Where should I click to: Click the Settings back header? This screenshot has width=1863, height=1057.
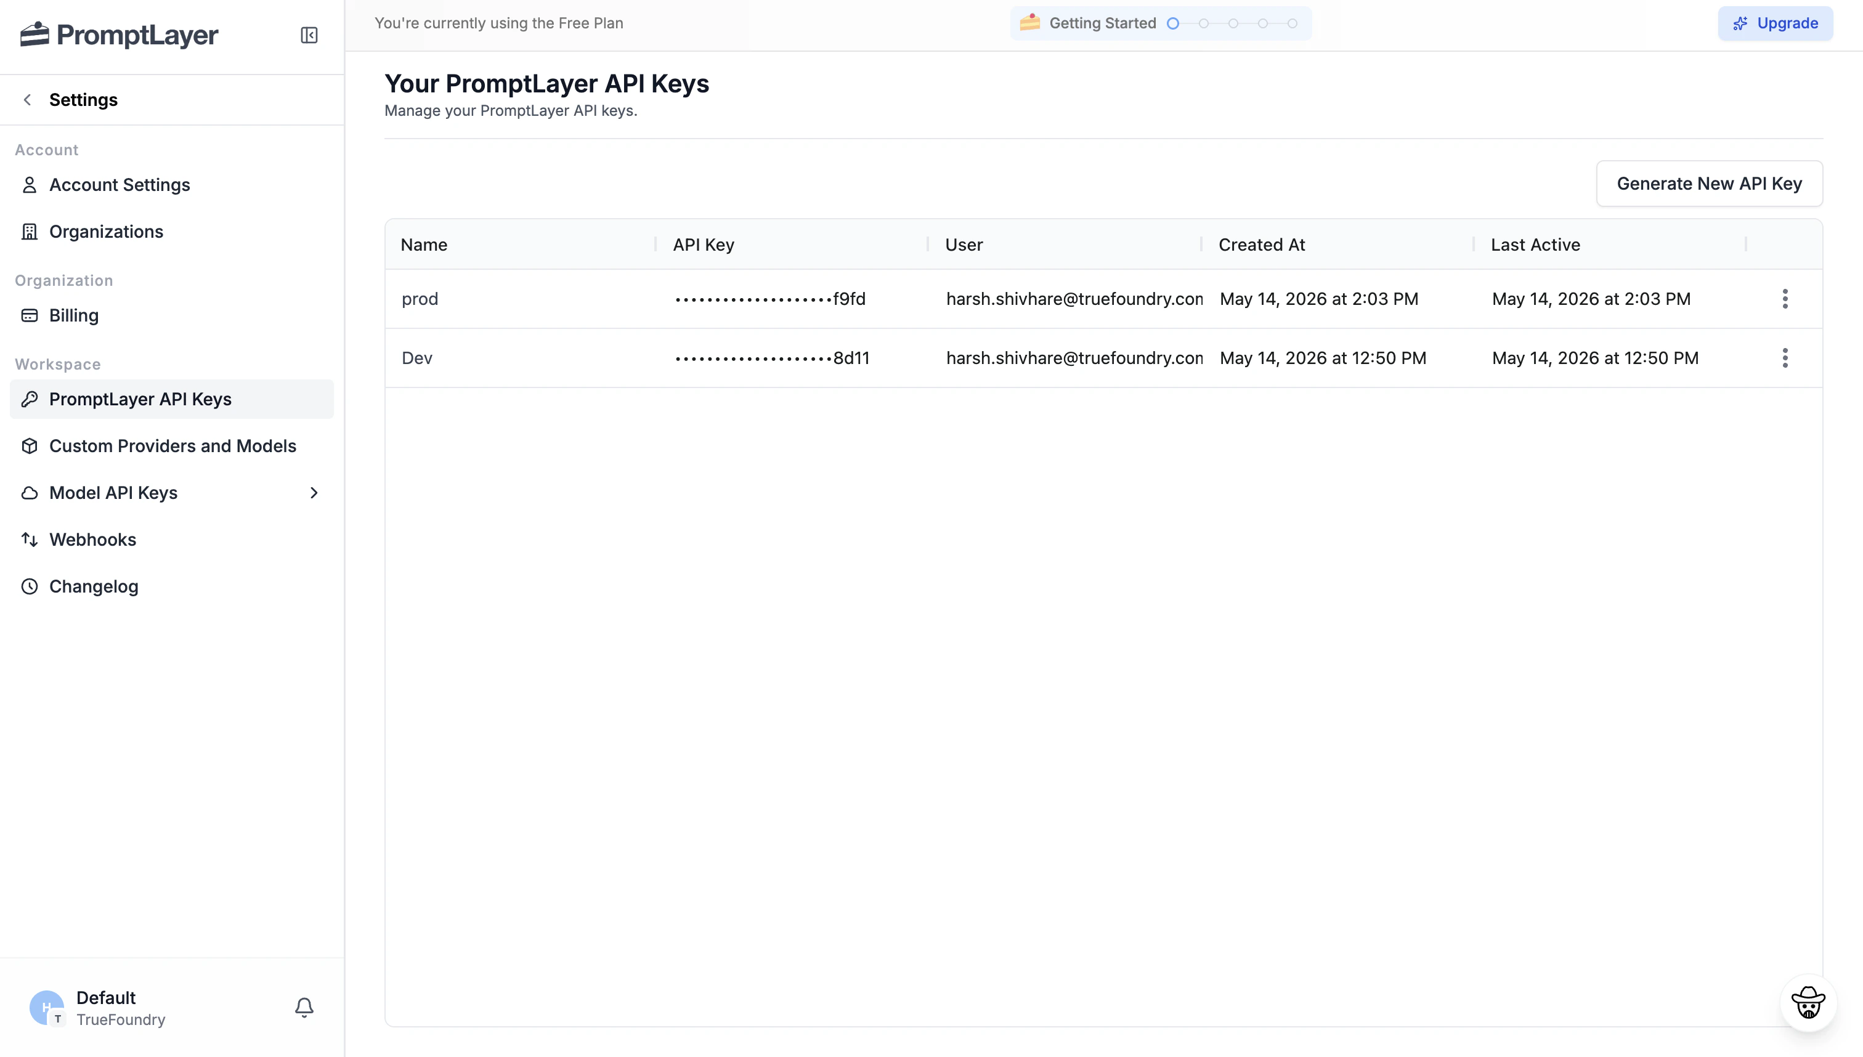pyautogui.click(x=171, y=99)
